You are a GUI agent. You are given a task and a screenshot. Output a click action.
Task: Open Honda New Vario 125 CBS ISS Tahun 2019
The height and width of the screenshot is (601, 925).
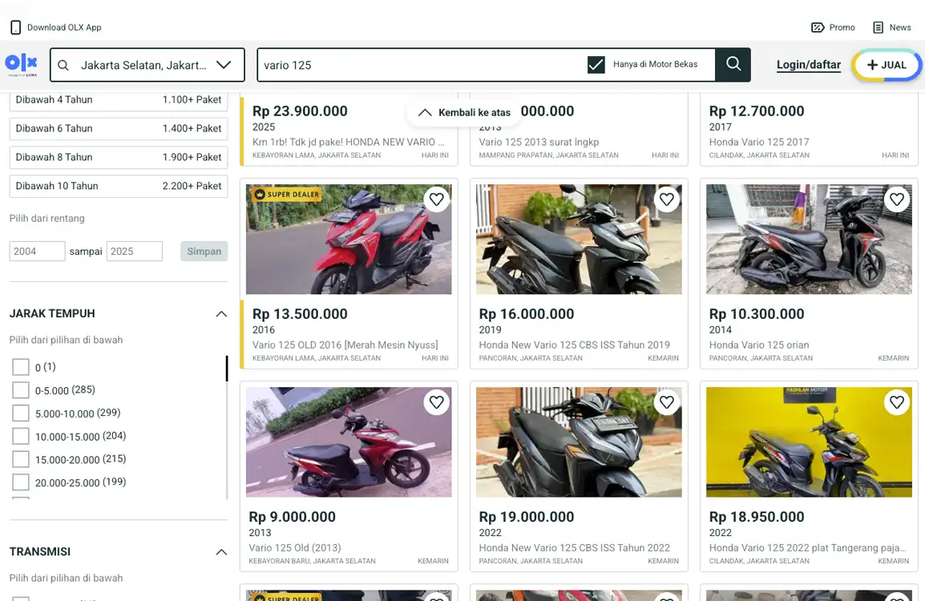[575, 345]
